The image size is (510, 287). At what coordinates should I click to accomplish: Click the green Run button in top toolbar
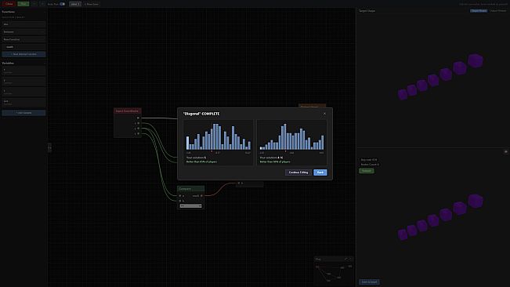point(23,4)
